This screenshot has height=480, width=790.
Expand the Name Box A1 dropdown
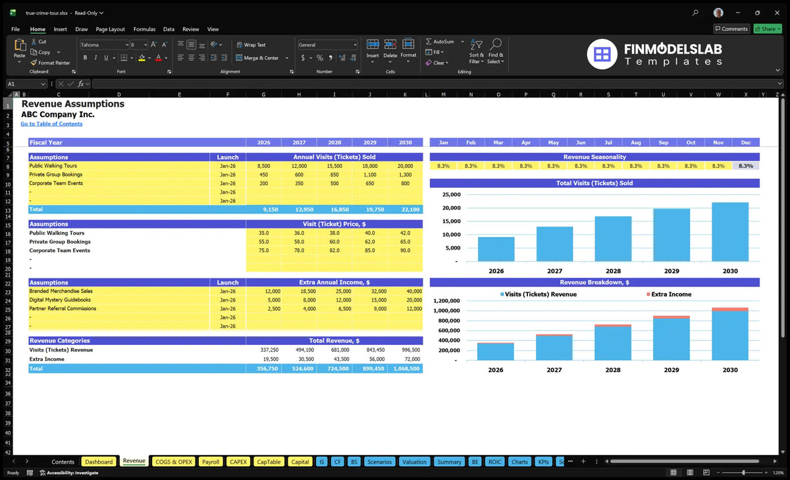pyautogui.click(x=43, y=84)
